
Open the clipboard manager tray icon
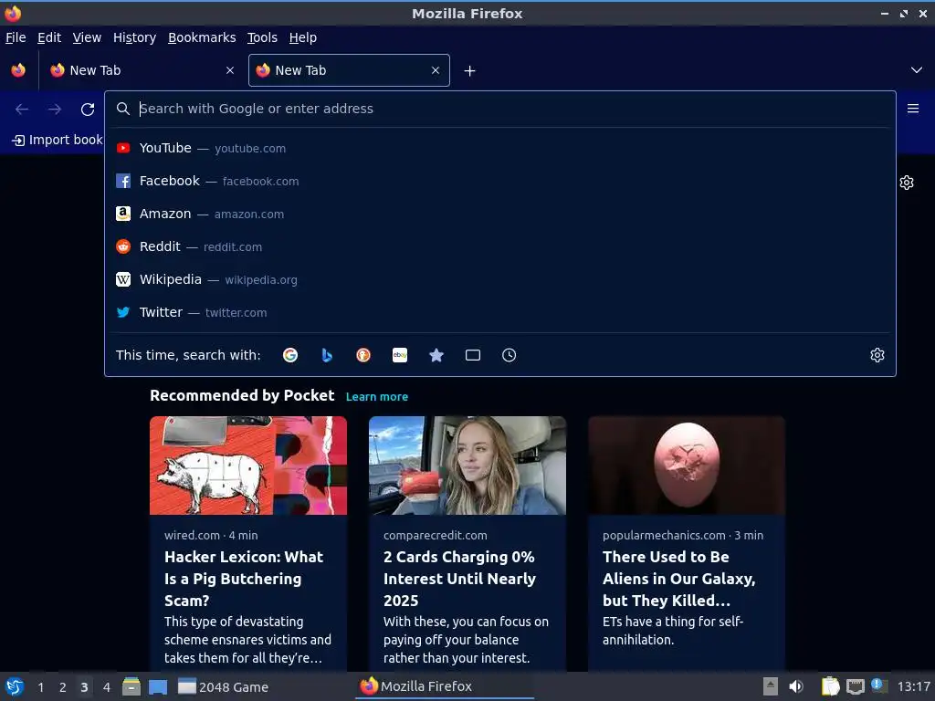[x=830, y=686]
